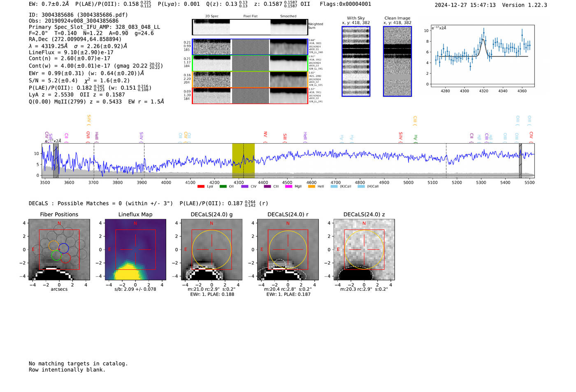Click the orange HeII legend swatch
Image resolution: width=576 pixels, height=392 pixels.
pyautogui.click(x=311, y=186)
